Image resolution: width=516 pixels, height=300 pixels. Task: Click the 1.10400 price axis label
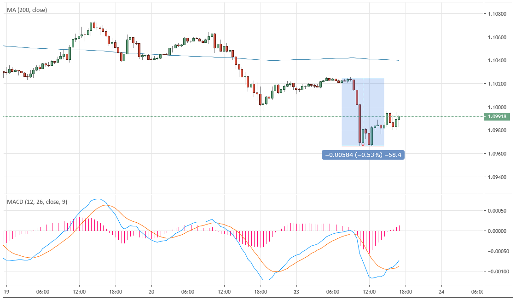[x=497, y=61]
